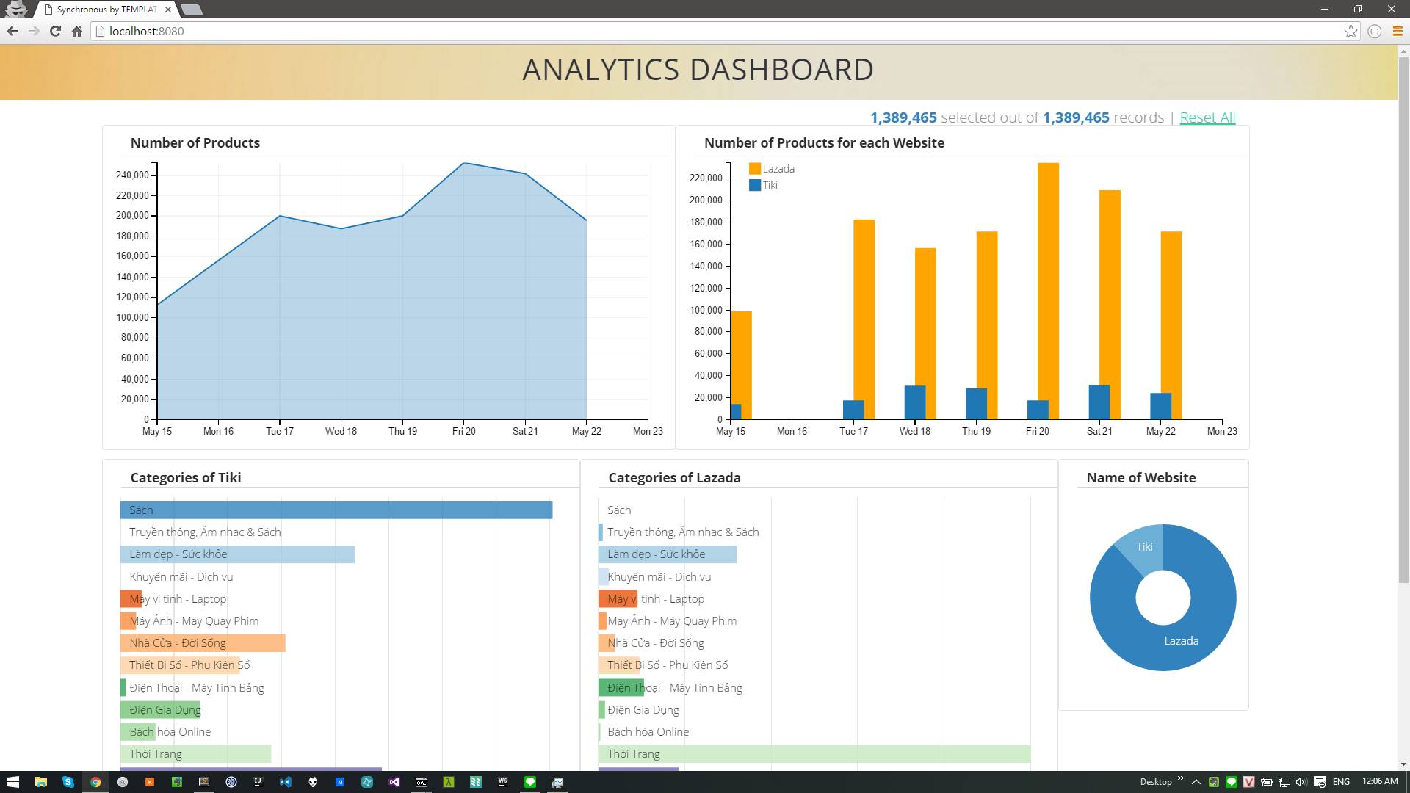Show hidden system tray icons
The image size is (1410, 793).
[x=1196, y=782]
